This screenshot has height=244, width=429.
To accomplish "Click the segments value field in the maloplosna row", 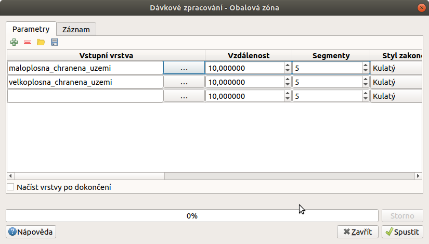I will pyautogui.click(x=328, y=68).
